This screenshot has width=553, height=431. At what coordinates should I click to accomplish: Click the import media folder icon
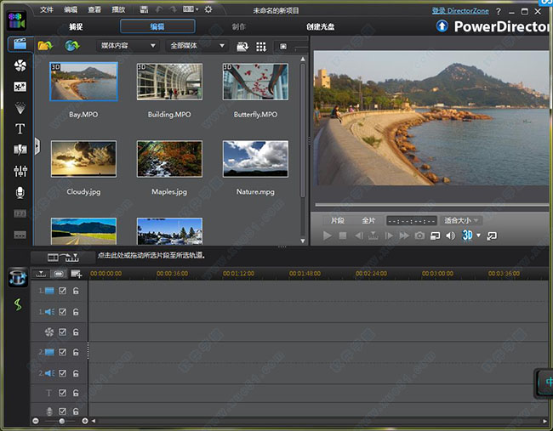click(45, 46)
